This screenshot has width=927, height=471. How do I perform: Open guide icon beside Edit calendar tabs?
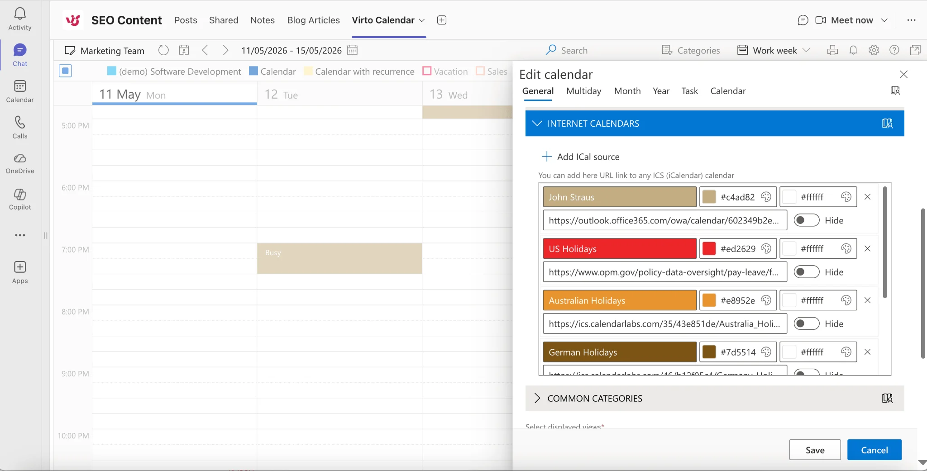(x=895, y=90)
